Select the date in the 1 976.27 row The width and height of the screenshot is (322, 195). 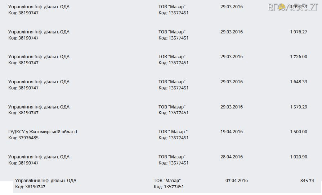(x=232, y=32)
